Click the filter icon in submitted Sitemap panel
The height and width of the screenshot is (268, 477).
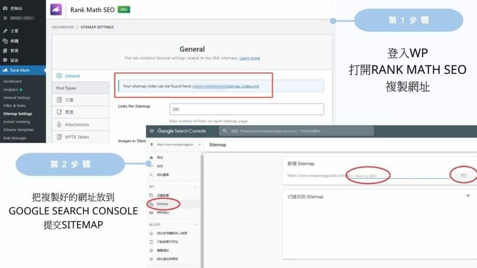point(468,196)
